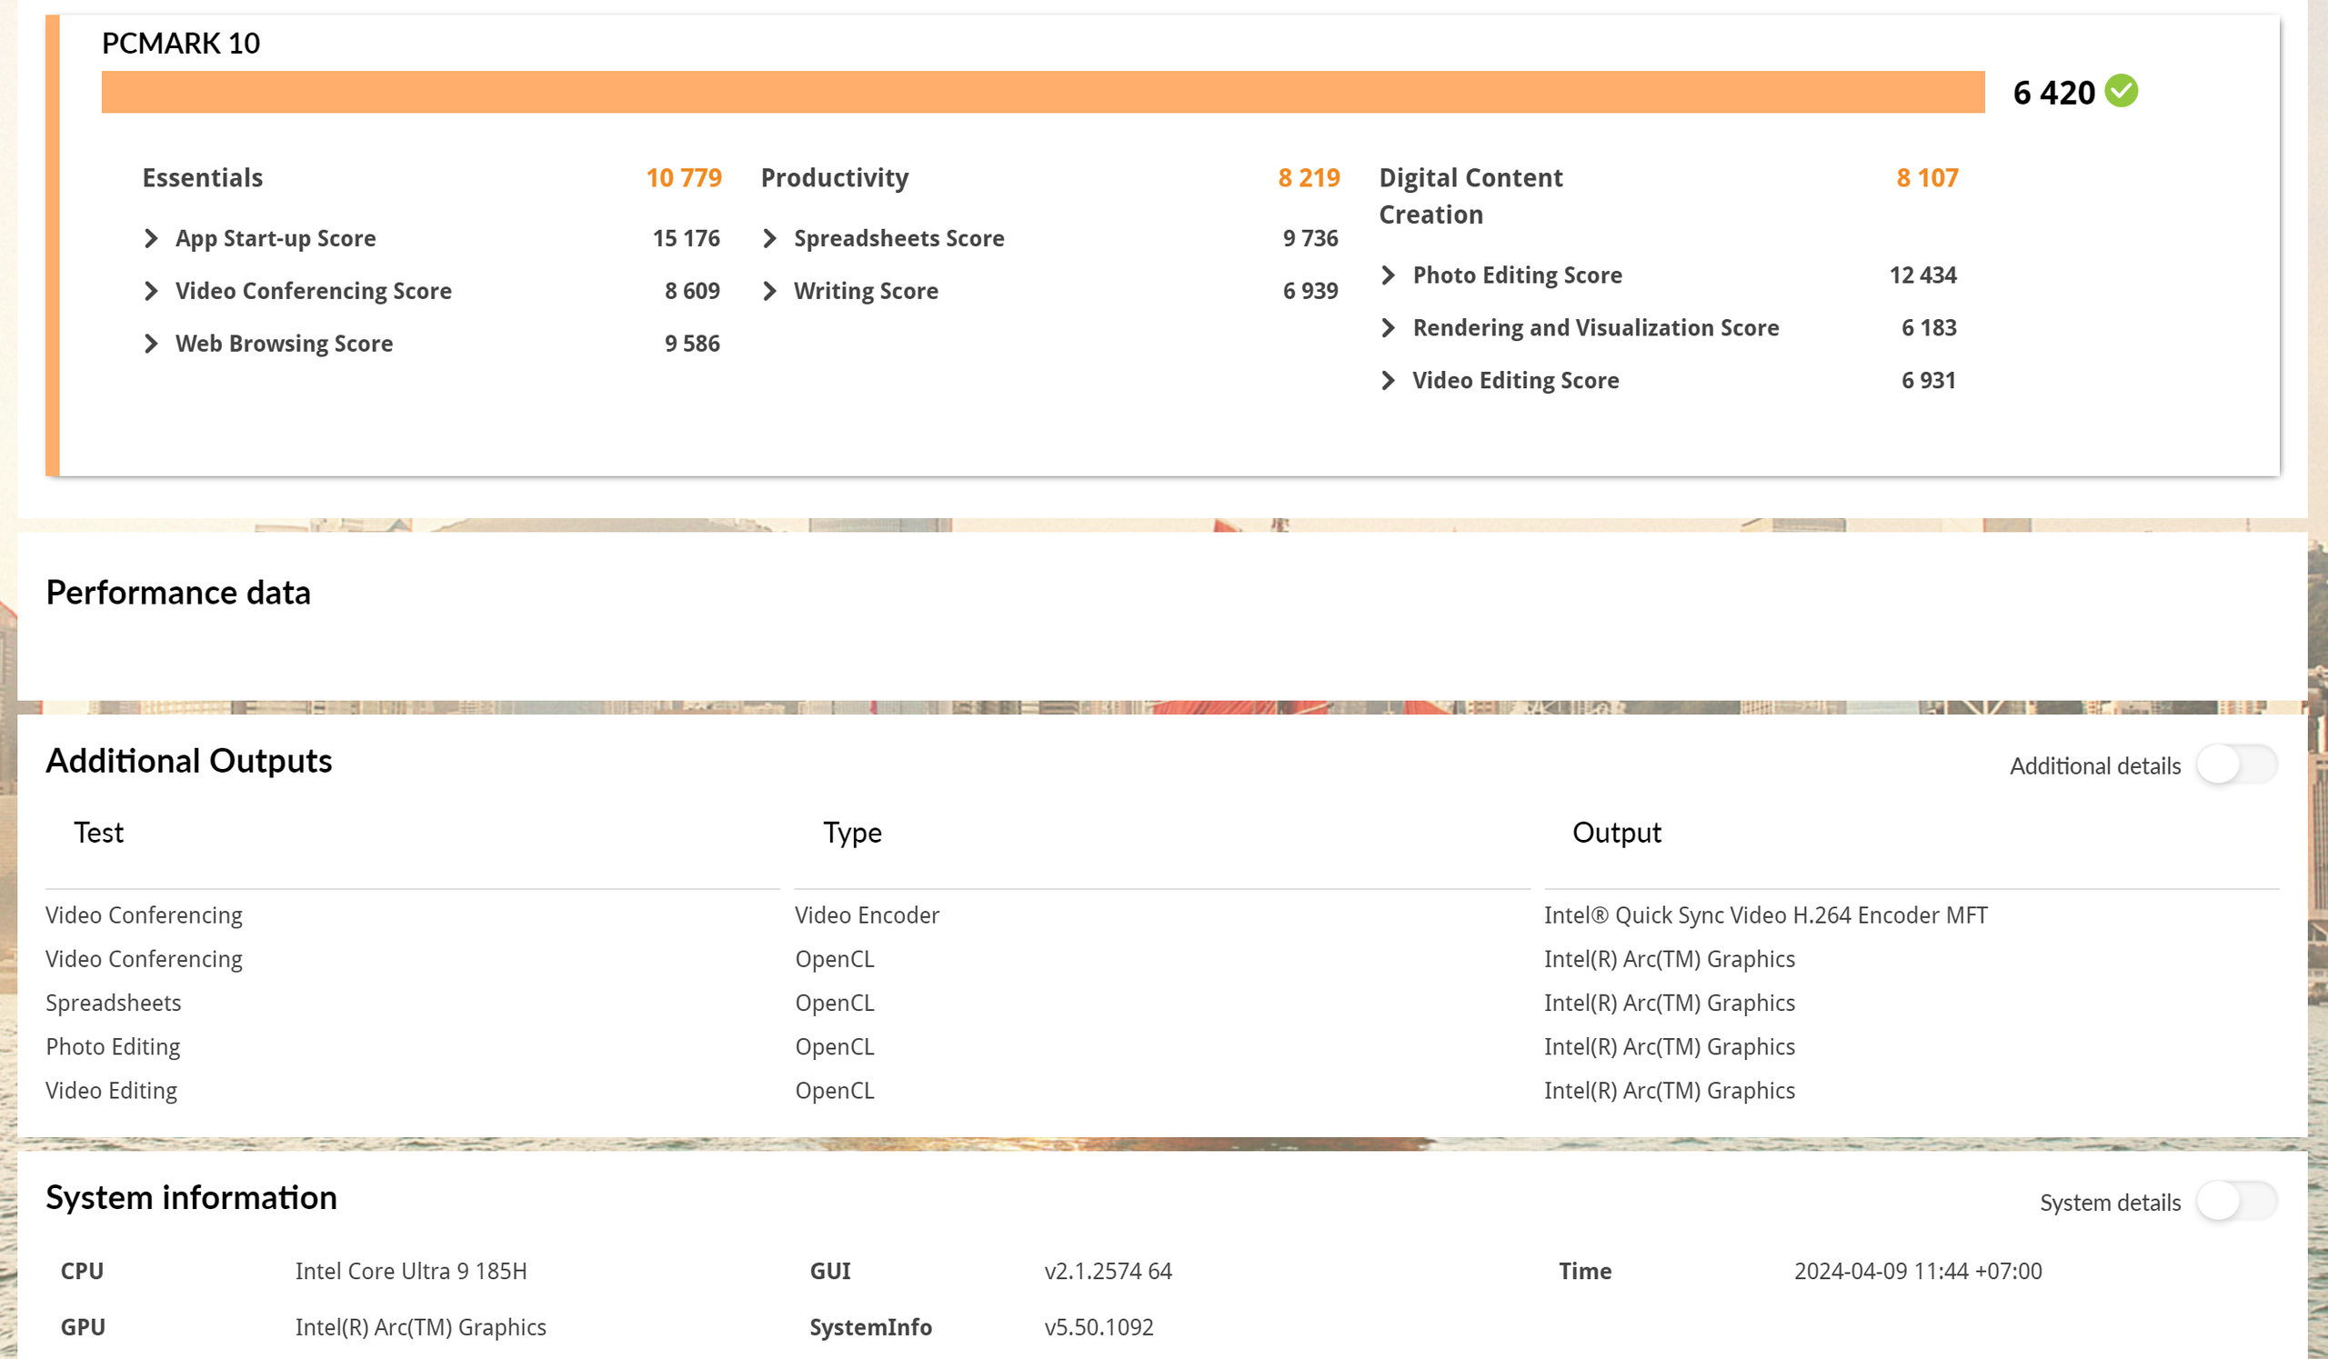Click the Productivity group heading
Viewport: 2328px width, 1359px height.
834,177
